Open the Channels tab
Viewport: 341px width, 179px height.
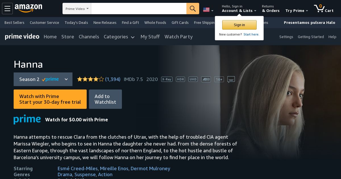(x=89, y=37)
